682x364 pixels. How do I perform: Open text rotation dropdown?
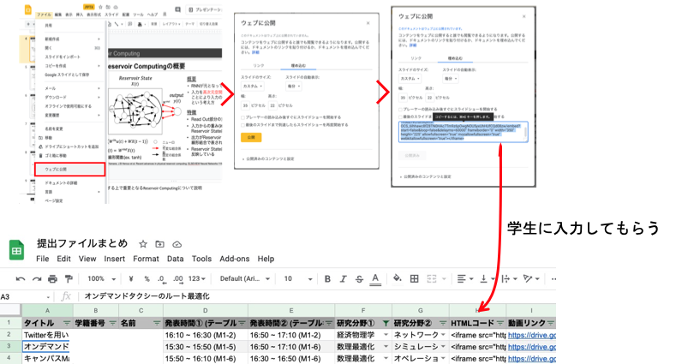coord(531,278)
